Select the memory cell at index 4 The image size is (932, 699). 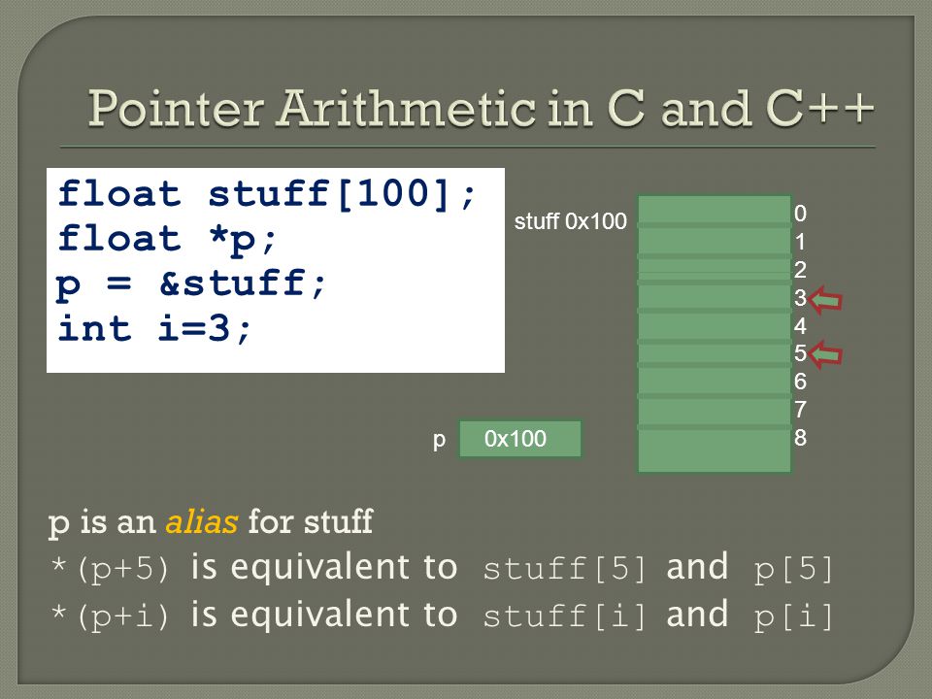715,326
